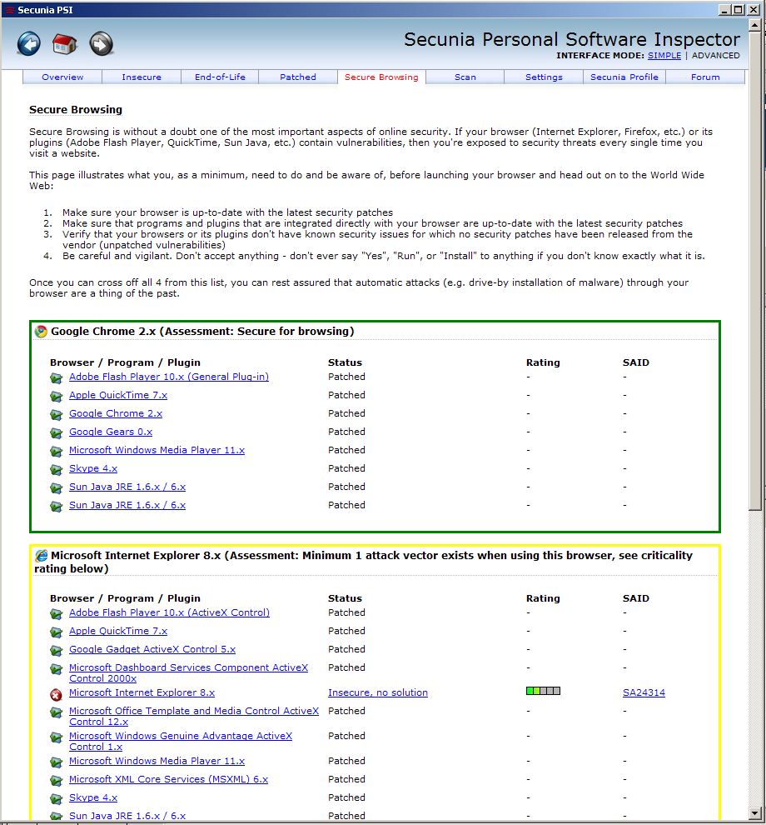This screenshot has height=825, width=766.
Task: Click red insecure icon beside Microsoft Internet Explorer 8.x
Action: (57, 694)
